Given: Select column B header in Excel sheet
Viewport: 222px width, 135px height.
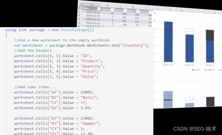Looking at the screenshot, I should pyautogui.click(x=108, y=6).
